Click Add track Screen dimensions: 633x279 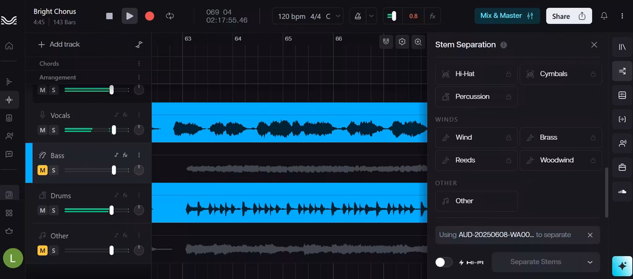[x=59, y=44]
